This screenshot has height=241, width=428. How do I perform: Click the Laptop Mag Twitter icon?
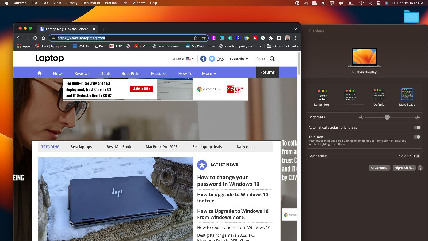click(212, 59)
